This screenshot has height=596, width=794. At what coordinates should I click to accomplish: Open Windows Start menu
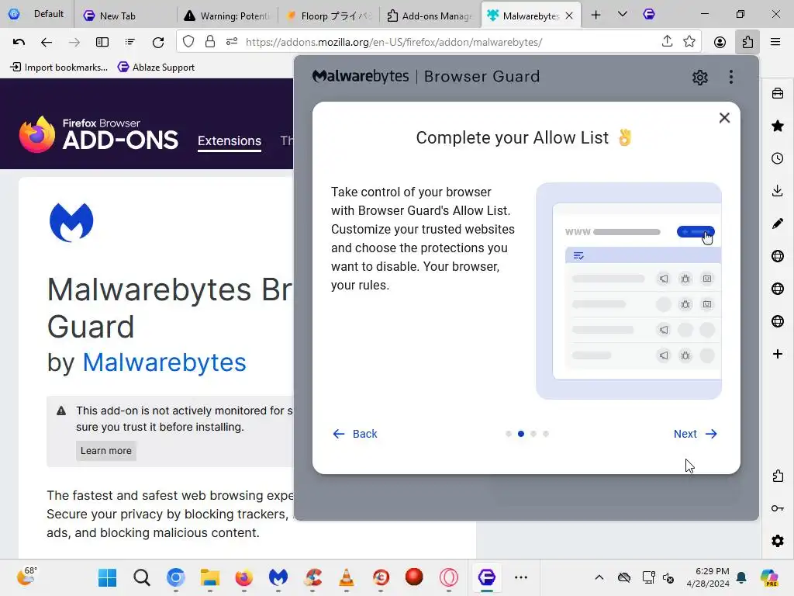107,577
